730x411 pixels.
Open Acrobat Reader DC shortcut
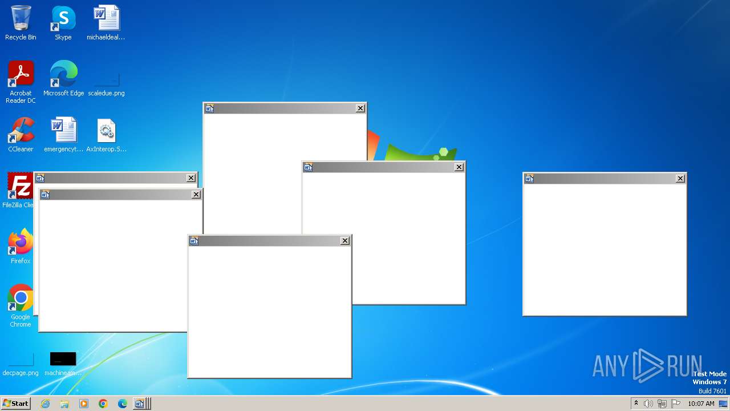coord(21,82)
